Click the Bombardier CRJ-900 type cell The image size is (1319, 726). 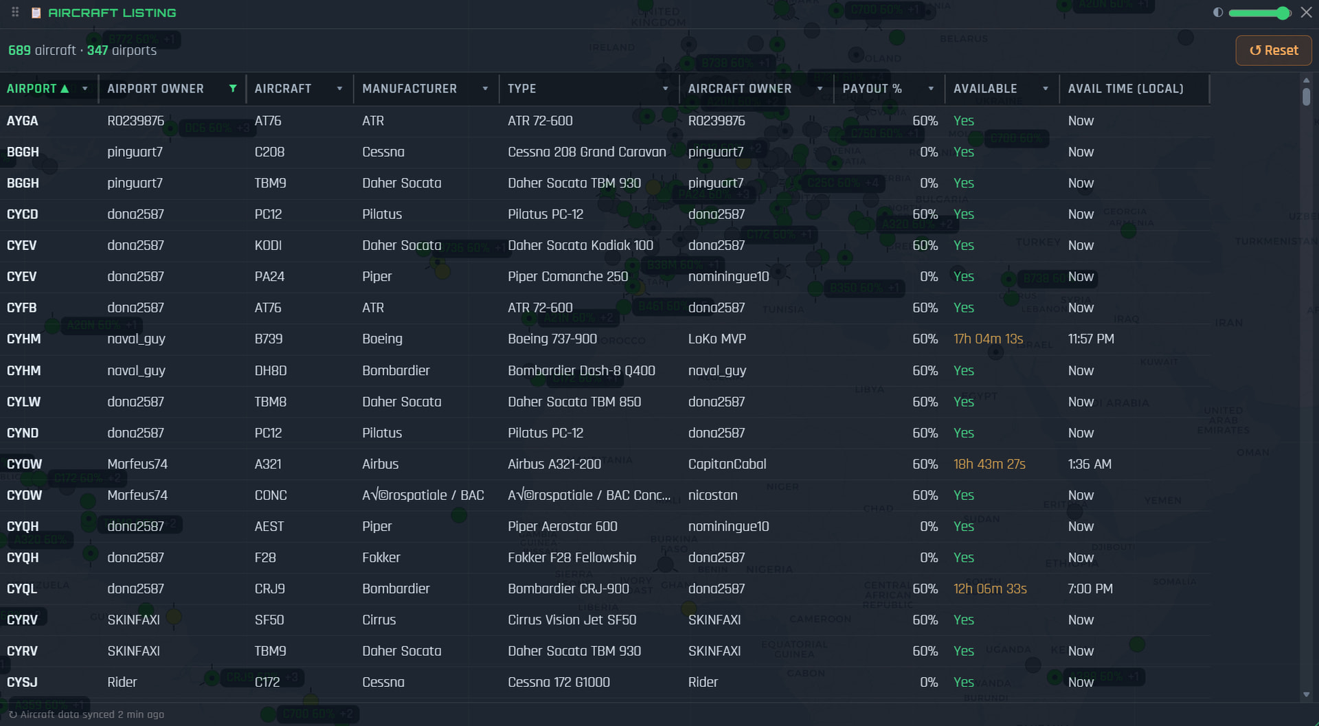[568, 589]
